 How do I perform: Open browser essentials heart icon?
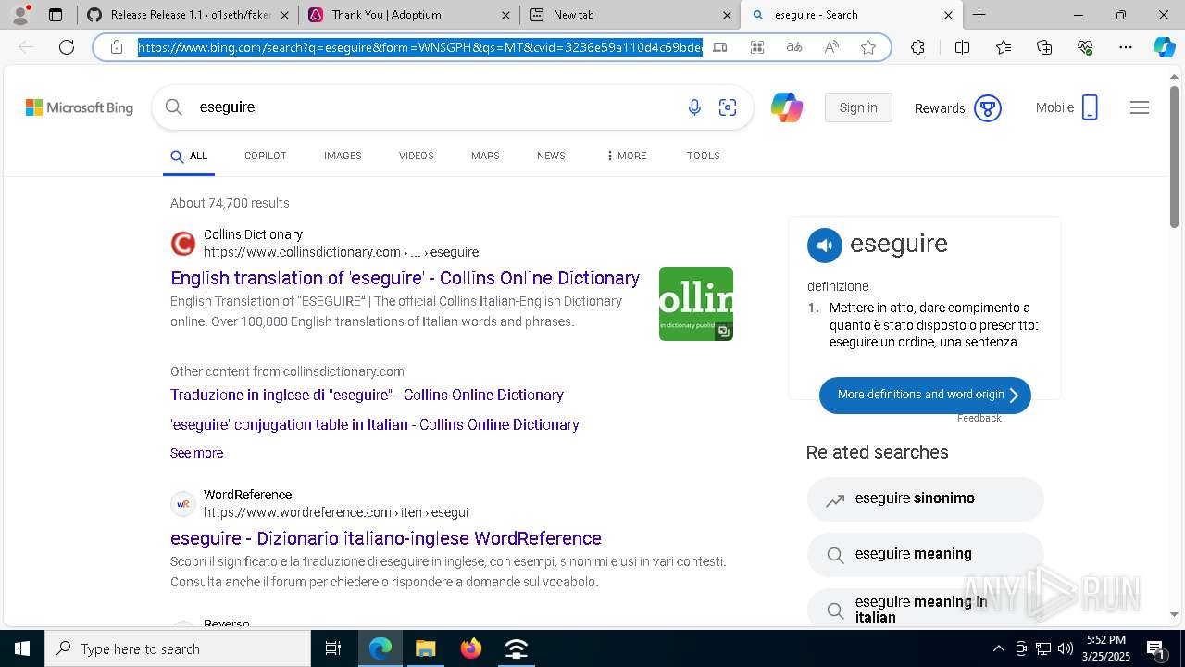[x=1085, y=47]
